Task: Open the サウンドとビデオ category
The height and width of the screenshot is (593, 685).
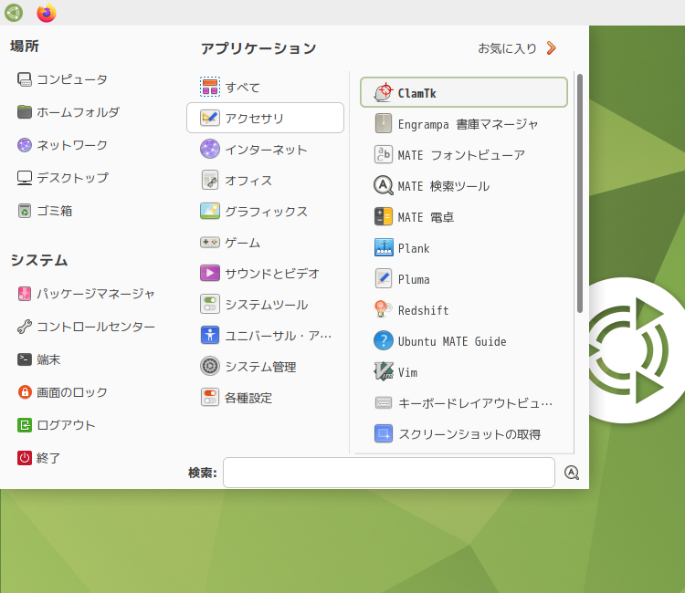Action: 265,273
